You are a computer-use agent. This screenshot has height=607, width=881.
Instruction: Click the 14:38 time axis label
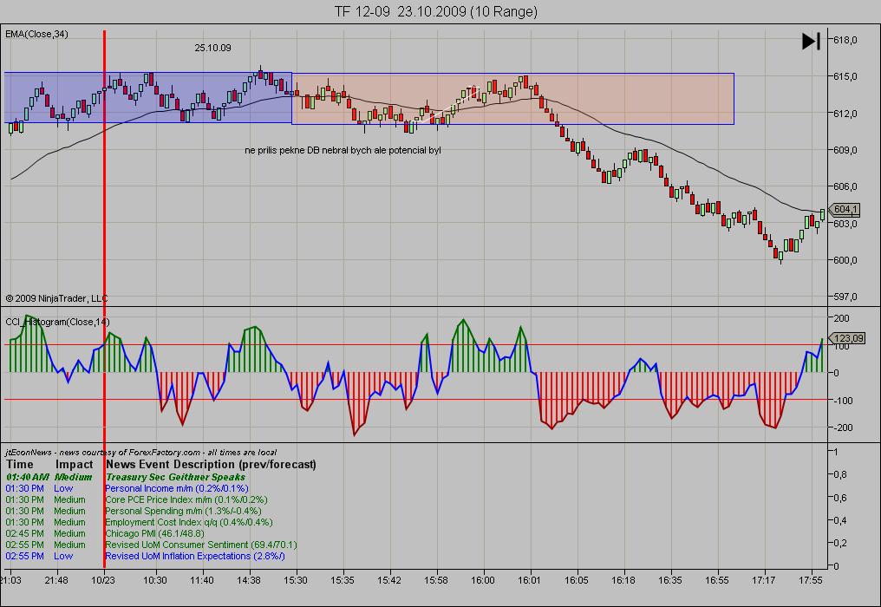[x=248, y=580]
